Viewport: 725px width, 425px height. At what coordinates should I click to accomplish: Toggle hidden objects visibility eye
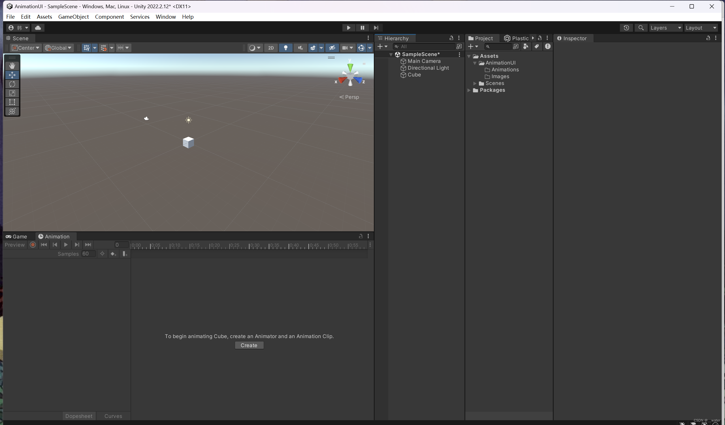click(332, 48)
